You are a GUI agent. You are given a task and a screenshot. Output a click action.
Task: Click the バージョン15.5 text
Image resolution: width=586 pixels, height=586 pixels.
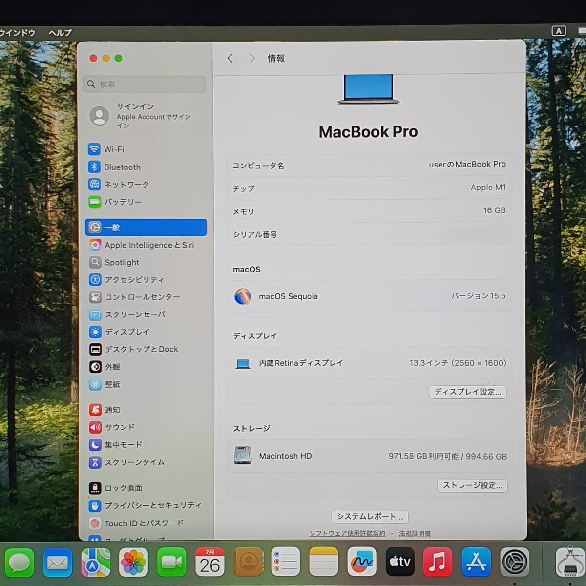click(478, 296)
